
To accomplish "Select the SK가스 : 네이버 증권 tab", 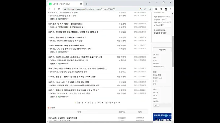I will [x=65, y=4].
